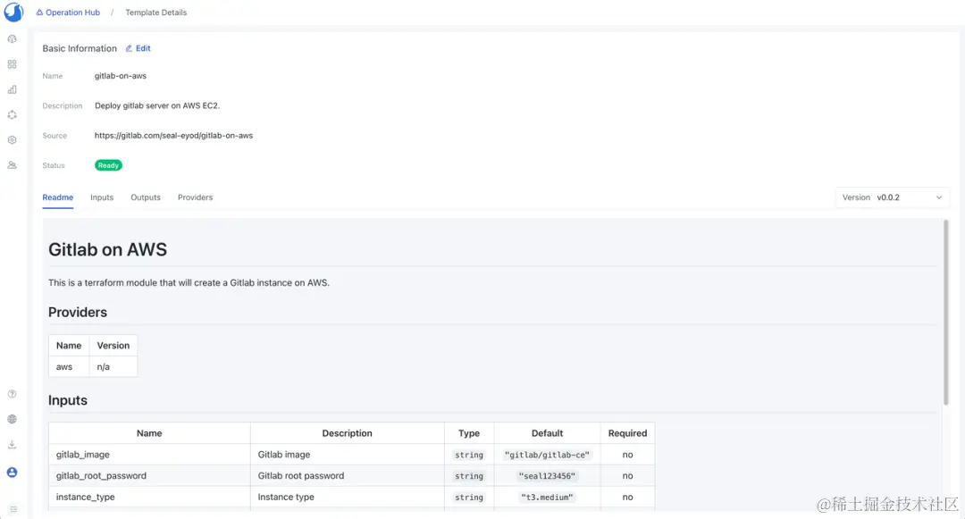Screen dimensions: 965x519
Task: Click the pencil icon beside Edit
Action: coord(129,48)
